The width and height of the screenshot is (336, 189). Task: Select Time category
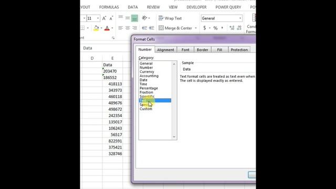(143, 84)
